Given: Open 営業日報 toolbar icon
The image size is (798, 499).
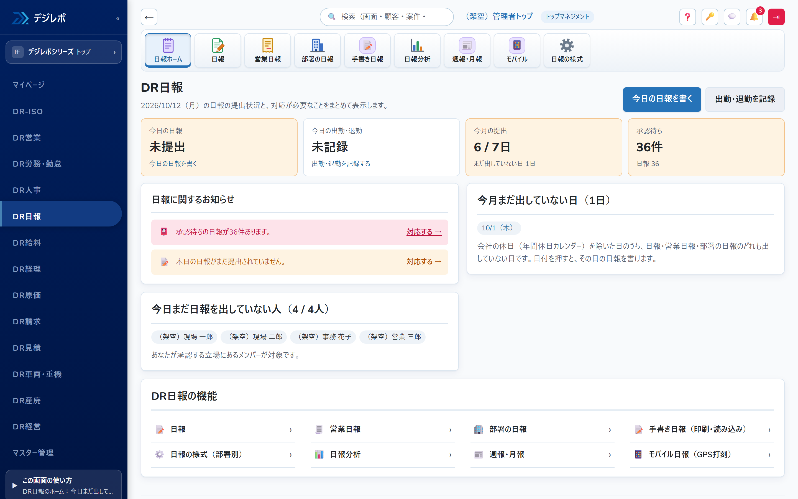Looking at the screenshot, I should pyautogui.click(x=267, y=50).
